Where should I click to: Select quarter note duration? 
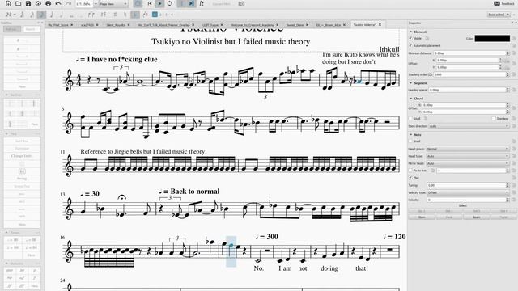[52, 15]
